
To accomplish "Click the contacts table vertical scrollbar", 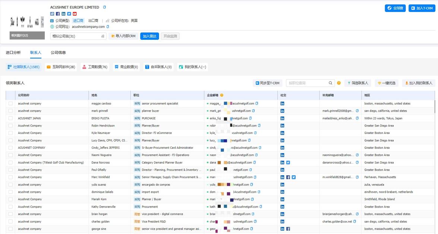I will pyautogui.click(x=434, y=107).
